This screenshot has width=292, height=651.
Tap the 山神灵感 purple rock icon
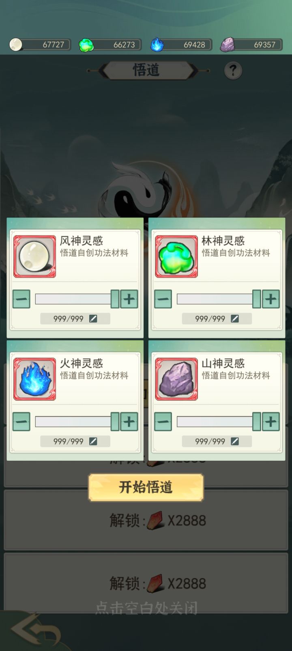176,379
